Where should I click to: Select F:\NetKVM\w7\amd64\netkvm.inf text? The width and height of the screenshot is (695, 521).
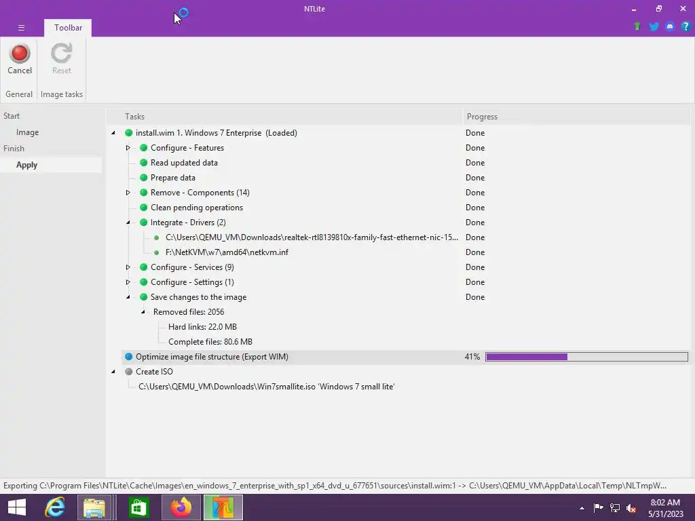coord(227,252)
